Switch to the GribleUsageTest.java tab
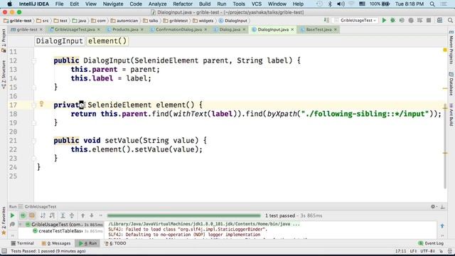This screenshot has width=455, height=256. pyautogui.click(x=75, y=30)
